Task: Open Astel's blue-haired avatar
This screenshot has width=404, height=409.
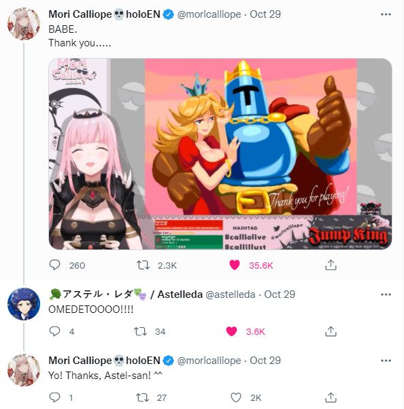Action: pyautogui.click(x=24, y=304)
